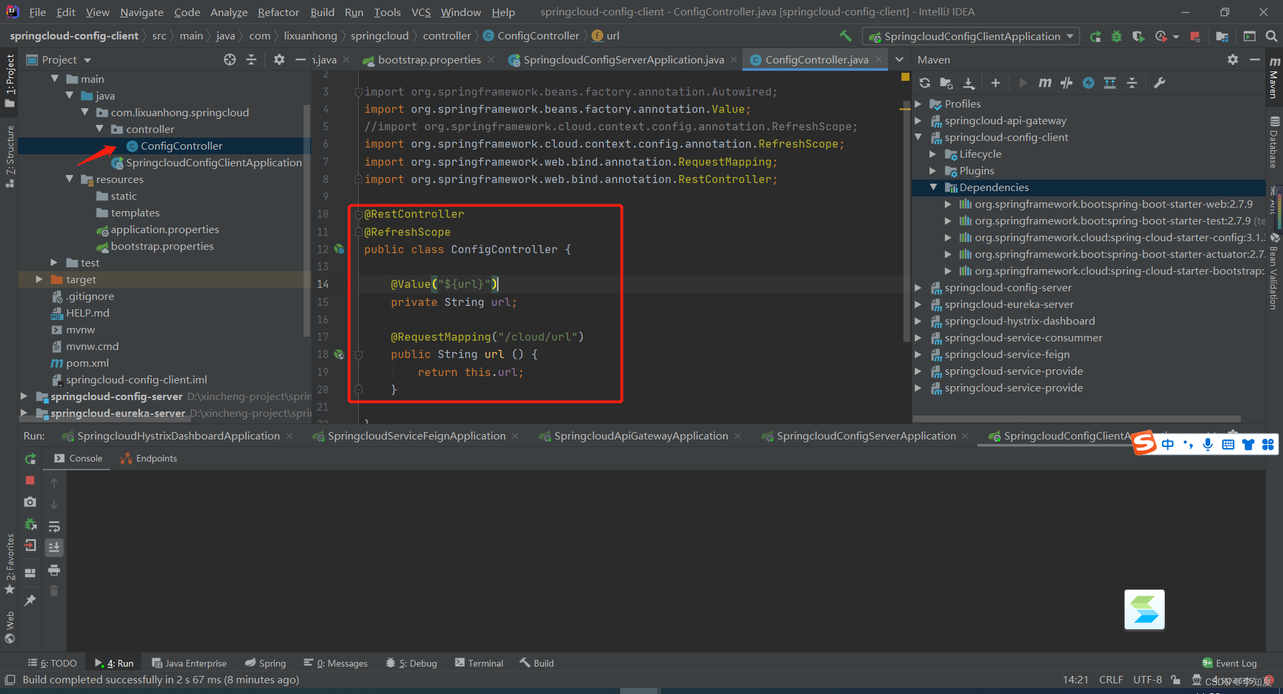
Task: Open Event Log
Action: (x=1230, y=663)
